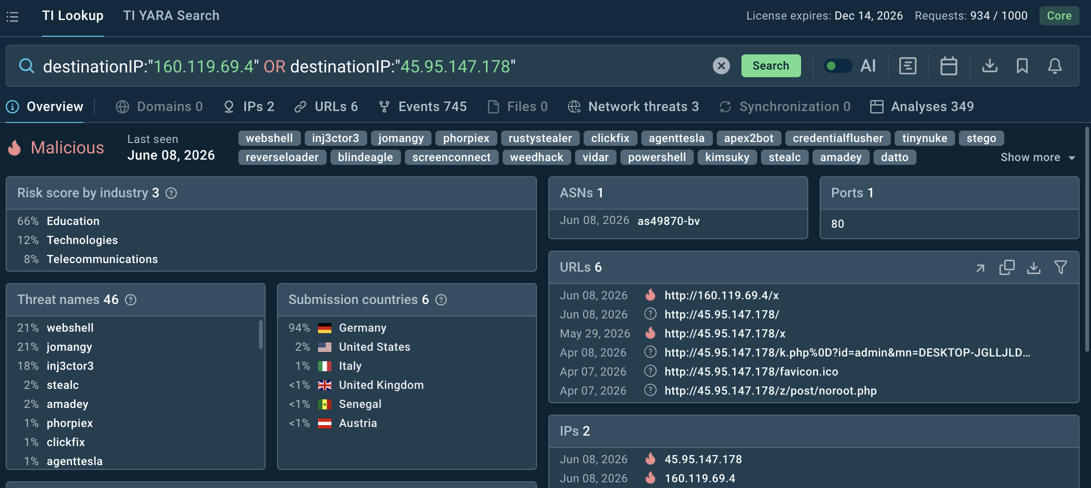Toggle the AI switch
The image size is (1091, 488).
point(838,66)
